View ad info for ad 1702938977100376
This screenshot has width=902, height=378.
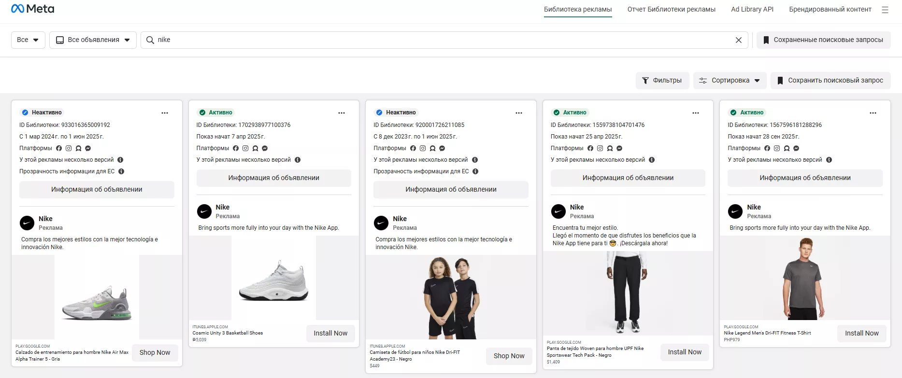(274, 178)
